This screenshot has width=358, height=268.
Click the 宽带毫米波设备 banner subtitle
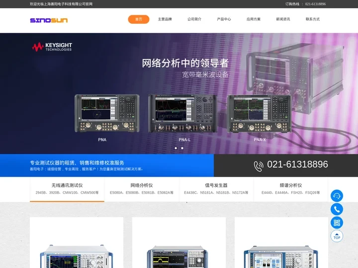click(x=205, y=74)
